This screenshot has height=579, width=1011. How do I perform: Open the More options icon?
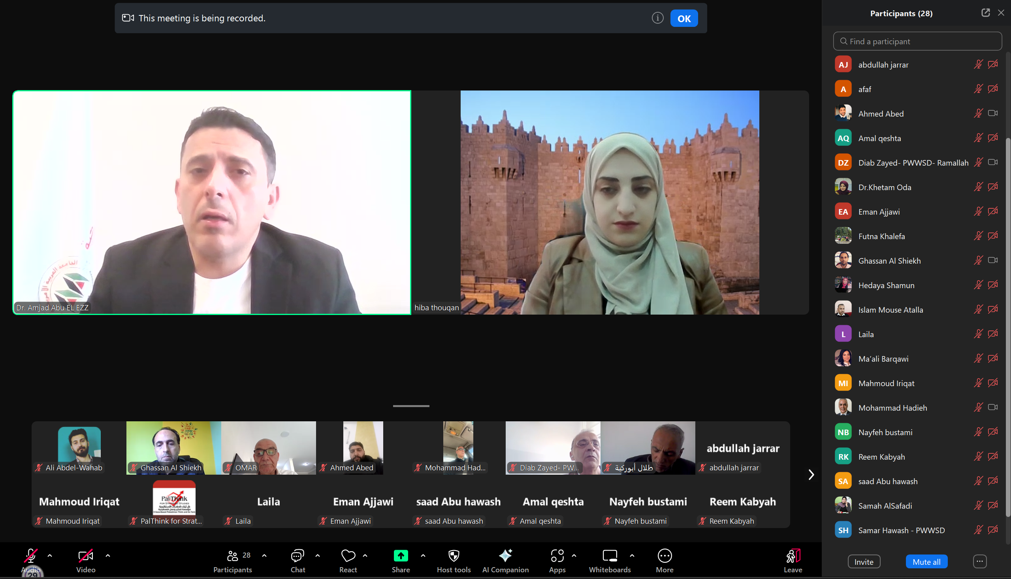click(x=665, y=556)
